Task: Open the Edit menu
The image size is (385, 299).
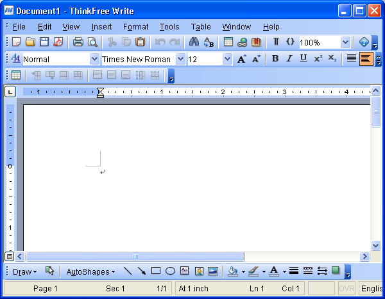Action: tap(44, 27)
